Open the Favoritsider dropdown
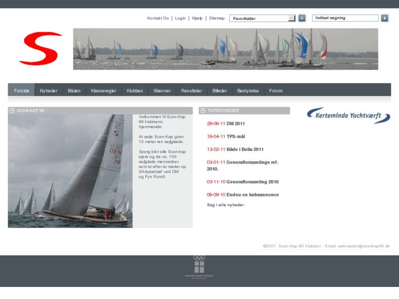399x299 pixels. coord(262,18)
